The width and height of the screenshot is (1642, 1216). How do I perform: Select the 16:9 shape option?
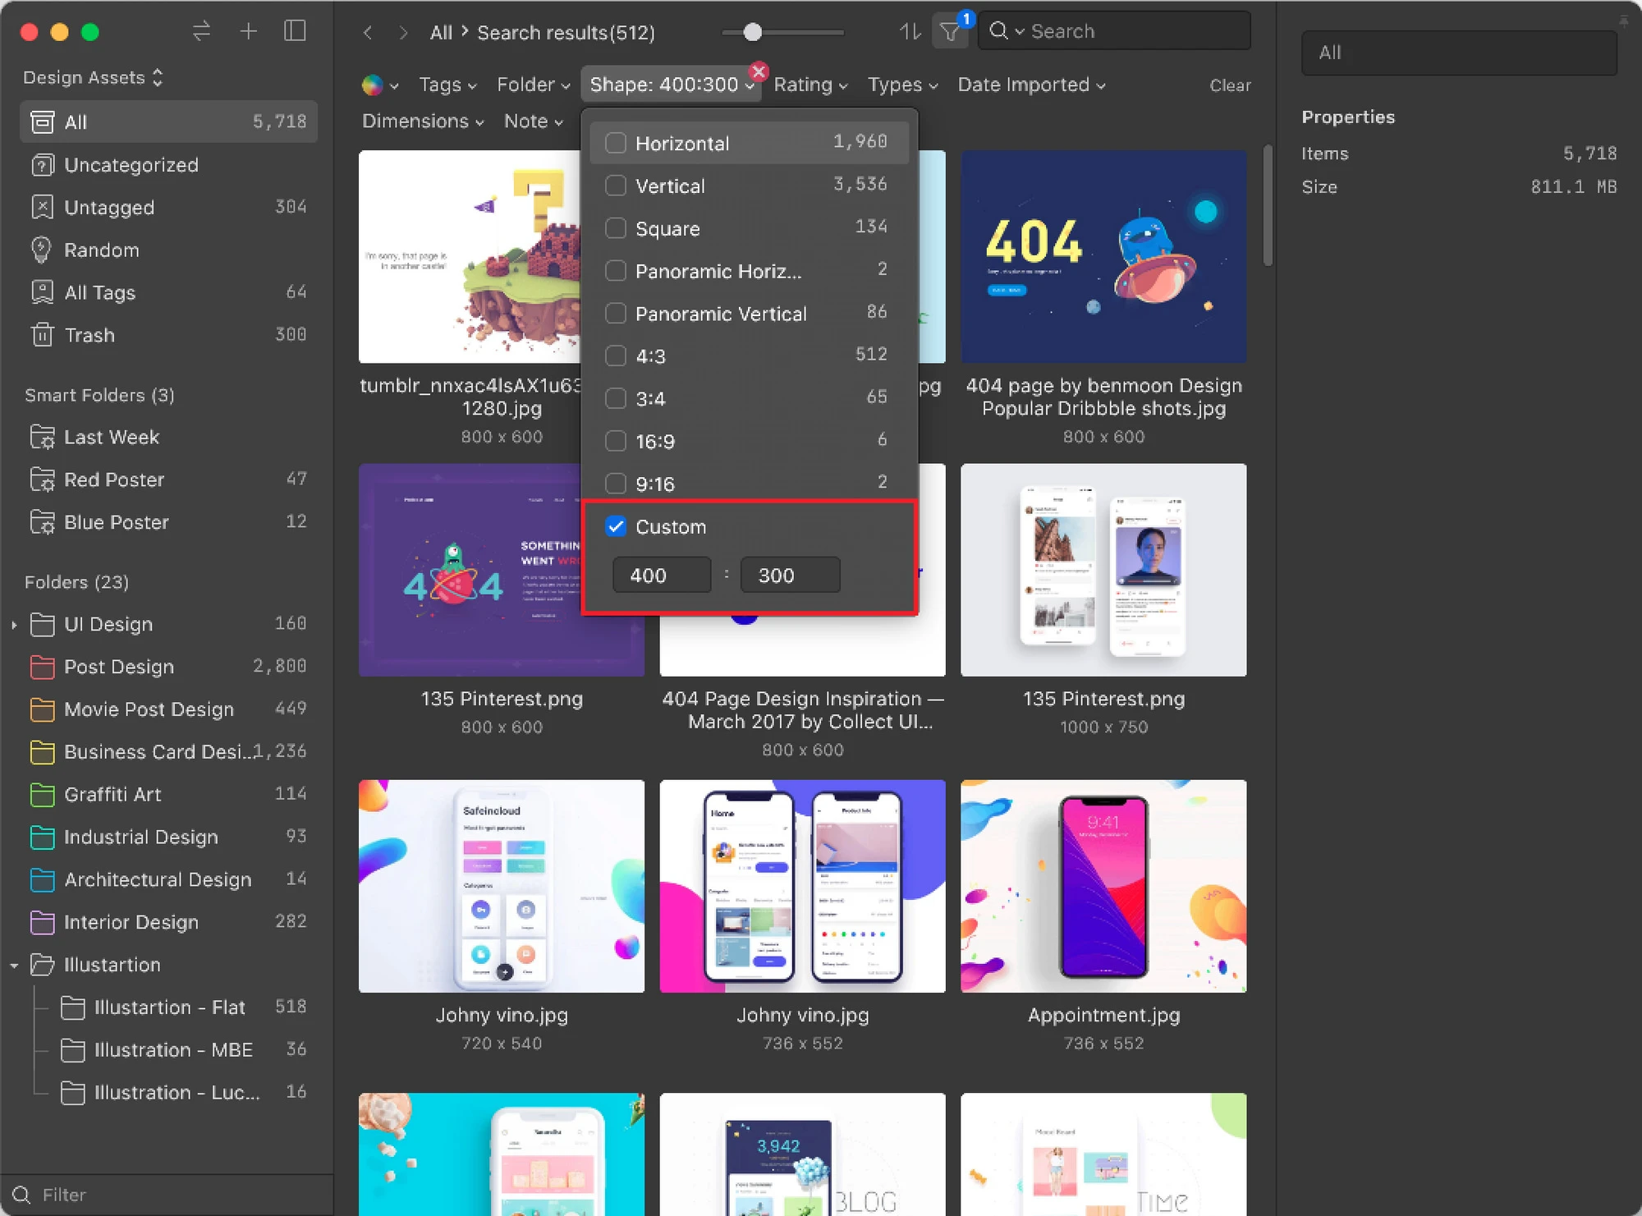tap(616, 441)
